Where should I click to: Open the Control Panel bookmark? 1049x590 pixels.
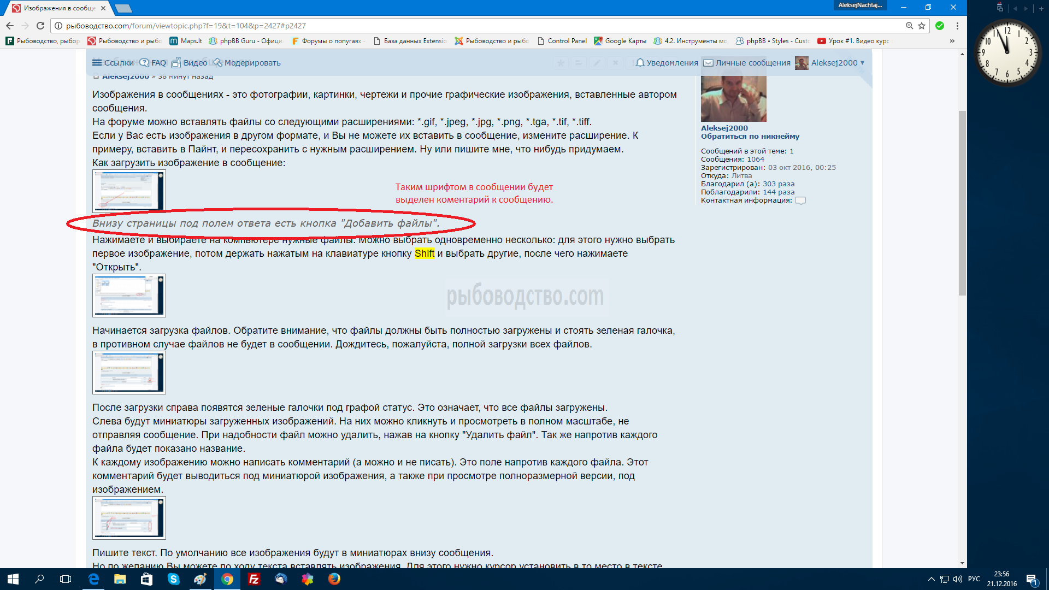tap(562, 41)
